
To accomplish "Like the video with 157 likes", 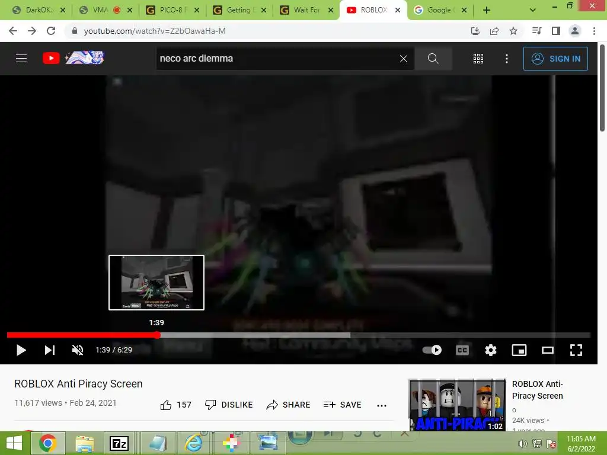I will (x=175, y=405).
